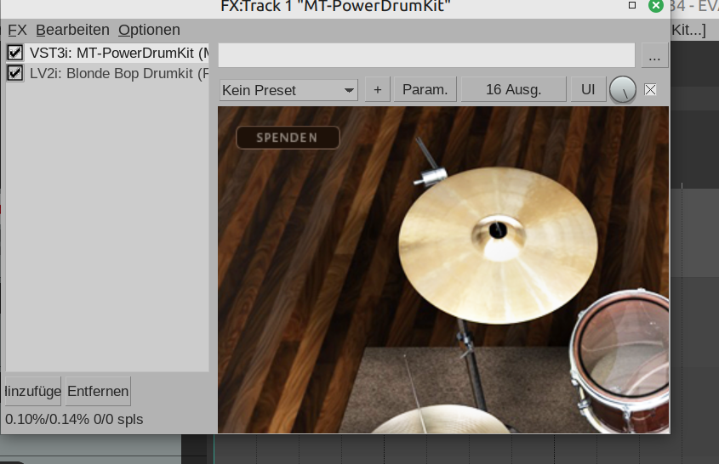Open the Bearbeiten menu
This screenshot has width=719, height=464.
[72, 30]
